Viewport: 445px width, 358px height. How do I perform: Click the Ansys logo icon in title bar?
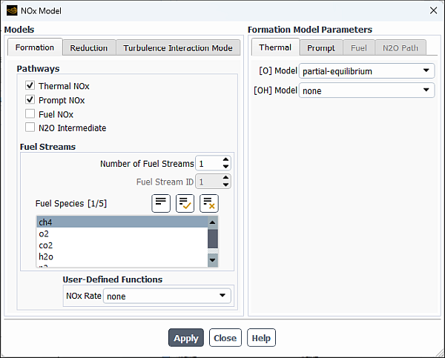pos(11,11)
